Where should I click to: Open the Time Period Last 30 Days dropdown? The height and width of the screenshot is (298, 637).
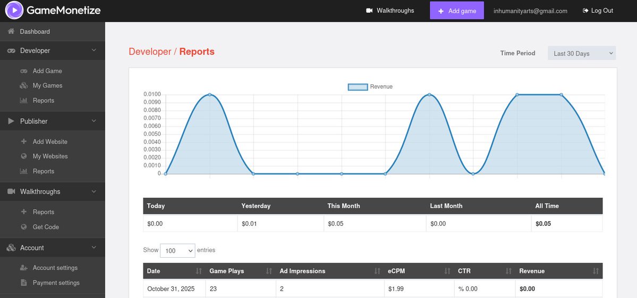(x=582, y=53)
